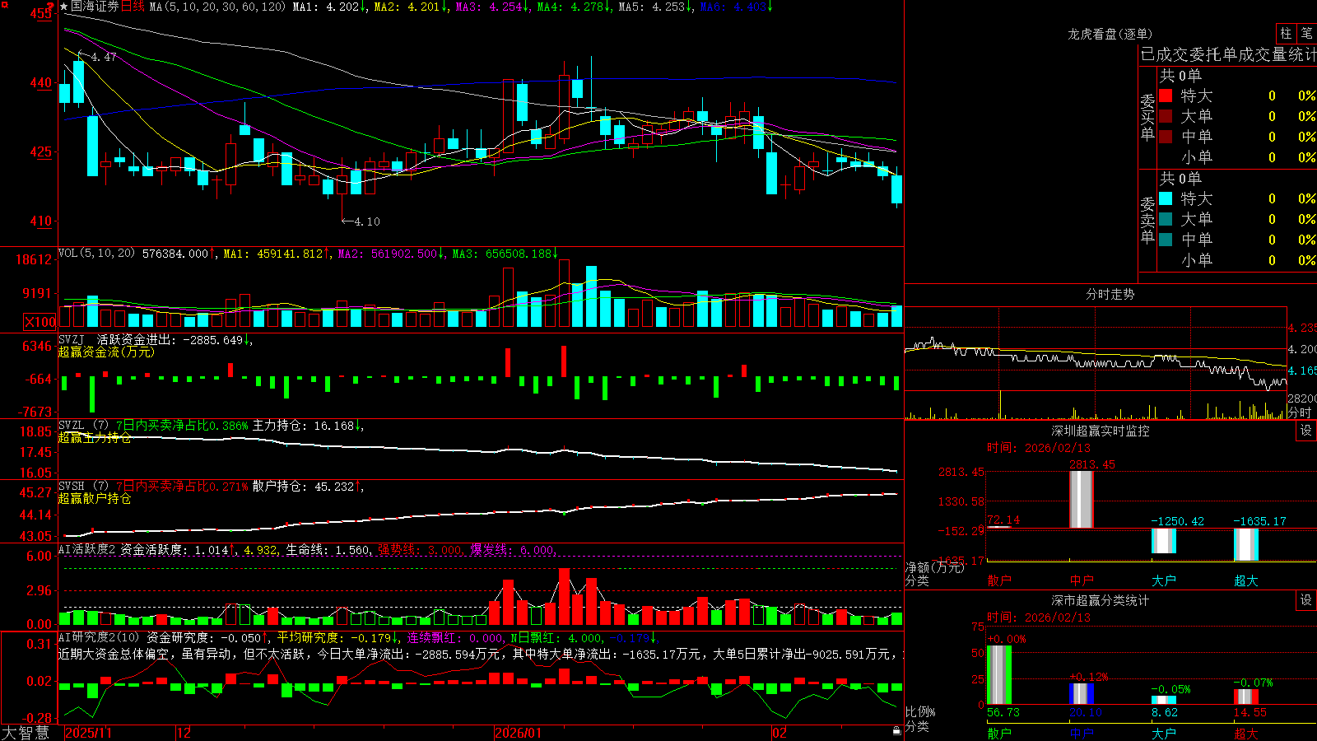This screenshot has height=741, width=1317.
Task: Open 设 settings for 深圳超赢实时监控
Action: click(1306, 431)
